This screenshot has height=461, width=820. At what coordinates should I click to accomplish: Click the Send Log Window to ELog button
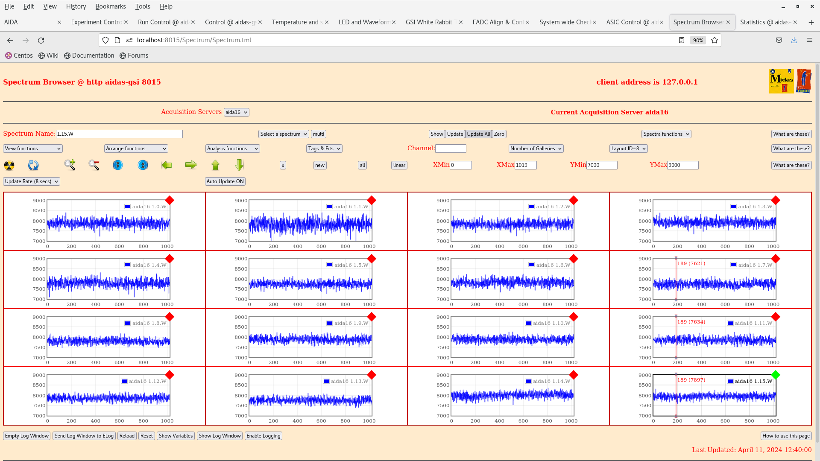click(x=84, y=436)
